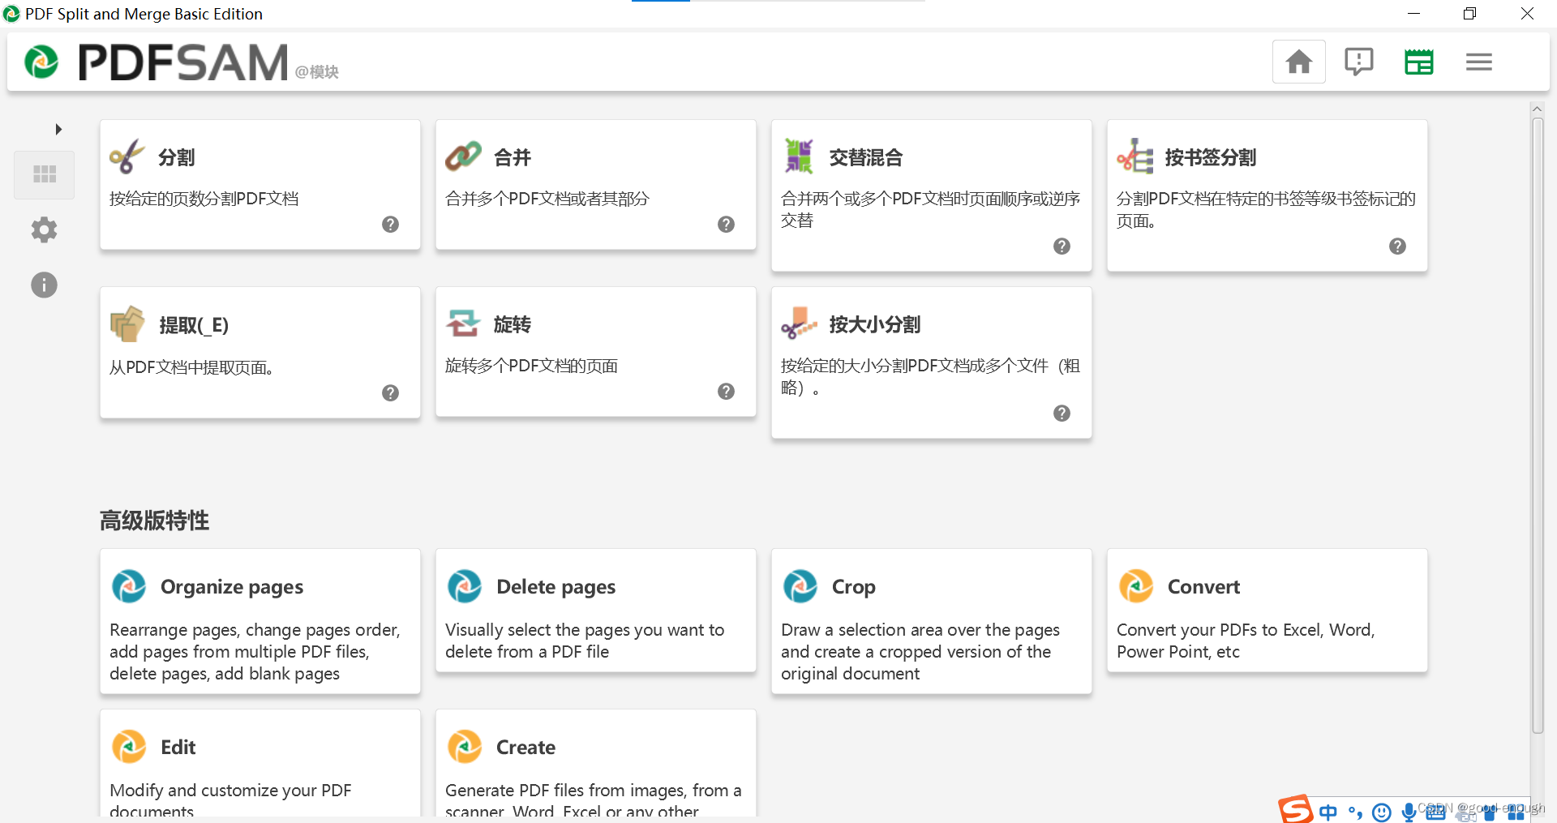The image size is (1557, 823).
Task: Click the Delete pages logo icon
Action: [464, 586]
